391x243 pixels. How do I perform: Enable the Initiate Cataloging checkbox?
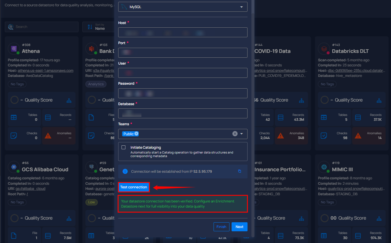123,147
